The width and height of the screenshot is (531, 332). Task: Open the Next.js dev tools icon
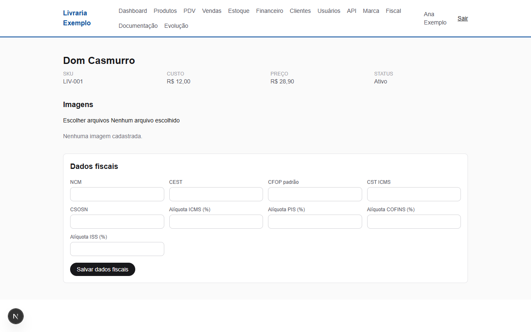point(16,316)
